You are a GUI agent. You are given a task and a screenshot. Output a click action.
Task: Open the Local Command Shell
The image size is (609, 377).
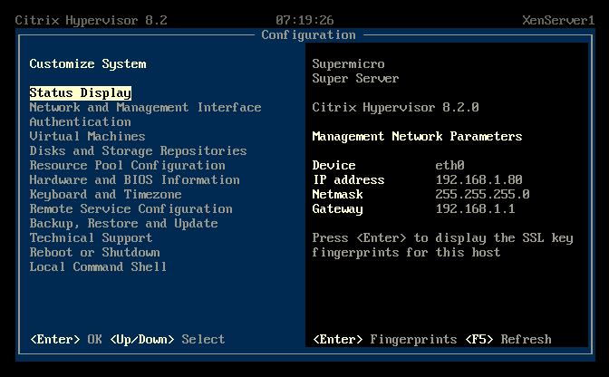[98, 267]
